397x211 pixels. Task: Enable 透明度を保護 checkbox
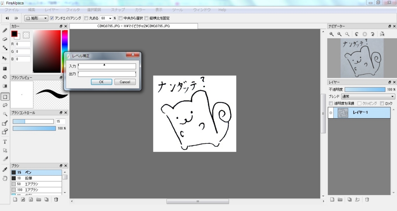click(331, 104)
